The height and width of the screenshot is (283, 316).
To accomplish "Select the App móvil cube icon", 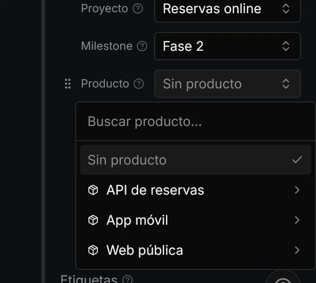I will (93, 220).
